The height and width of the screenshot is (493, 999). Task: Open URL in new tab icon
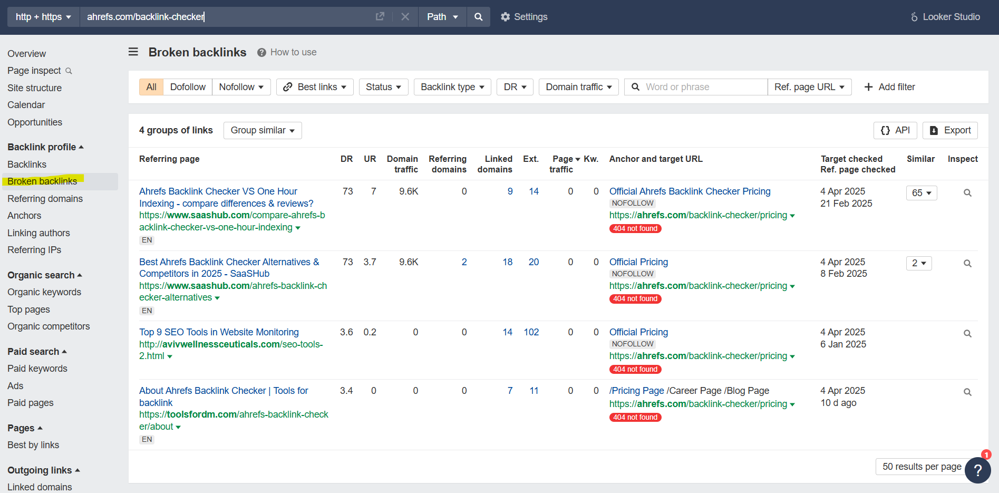coord(380,17)
